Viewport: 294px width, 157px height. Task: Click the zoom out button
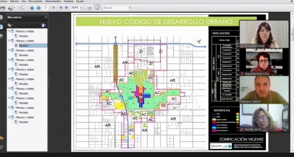coord(61,7)
